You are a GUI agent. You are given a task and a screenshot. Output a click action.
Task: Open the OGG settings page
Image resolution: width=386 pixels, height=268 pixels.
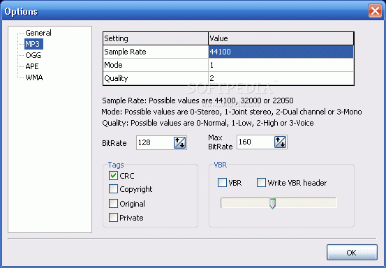tap(33, 55)
